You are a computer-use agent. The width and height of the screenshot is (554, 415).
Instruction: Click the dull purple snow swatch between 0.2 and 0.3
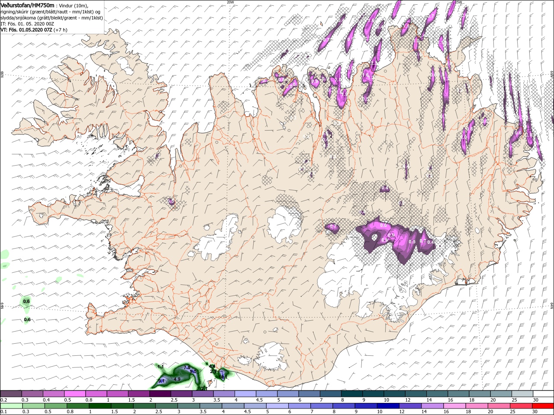point(11,394)
